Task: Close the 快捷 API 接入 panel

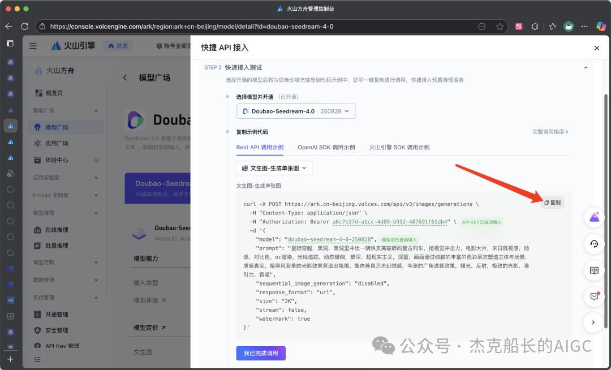Action: pos(597,48)
